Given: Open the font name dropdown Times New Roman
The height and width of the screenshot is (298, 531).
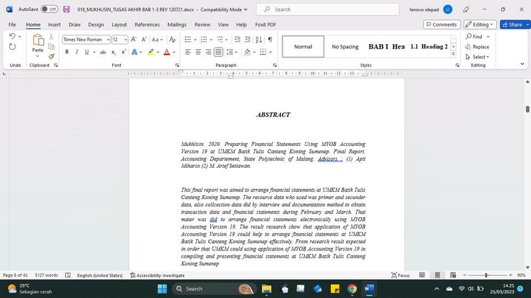Looking at the screenshot, I should (108, 40).
